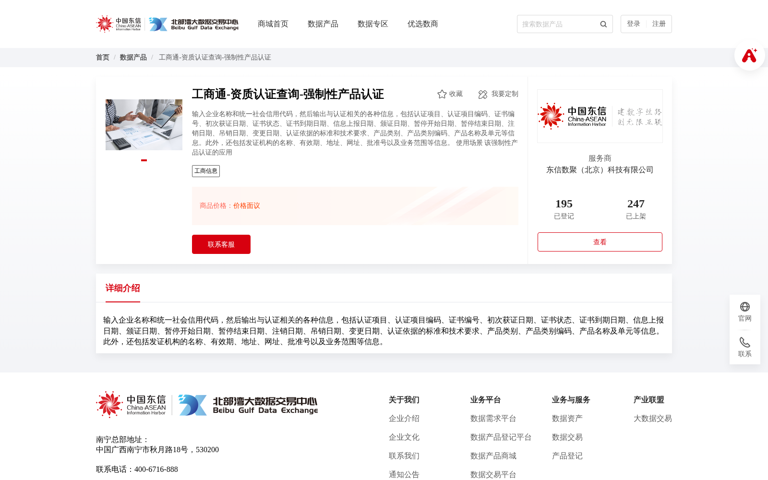
Task: Click the 联系客服 button
Action: tap(221, 244)
